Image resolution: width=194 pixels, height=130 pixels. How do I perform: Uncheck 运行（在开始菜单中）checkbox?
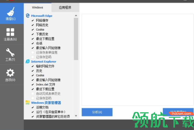[x=33, y=112]
